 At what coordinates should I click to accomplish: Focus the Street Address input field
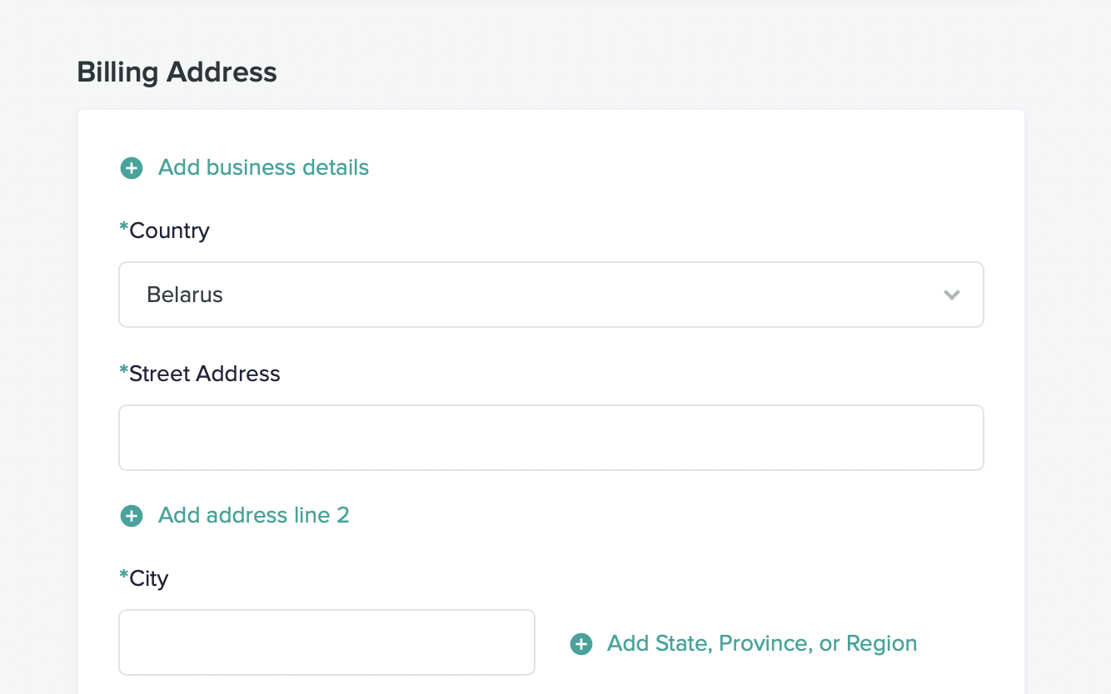[x=550, y=438]
